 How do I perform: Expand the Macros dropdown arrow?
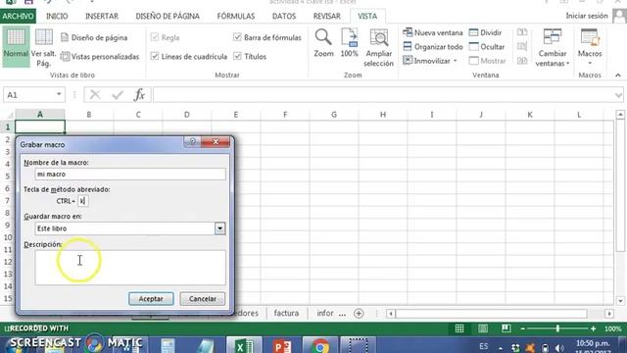(x=590, y=63)
